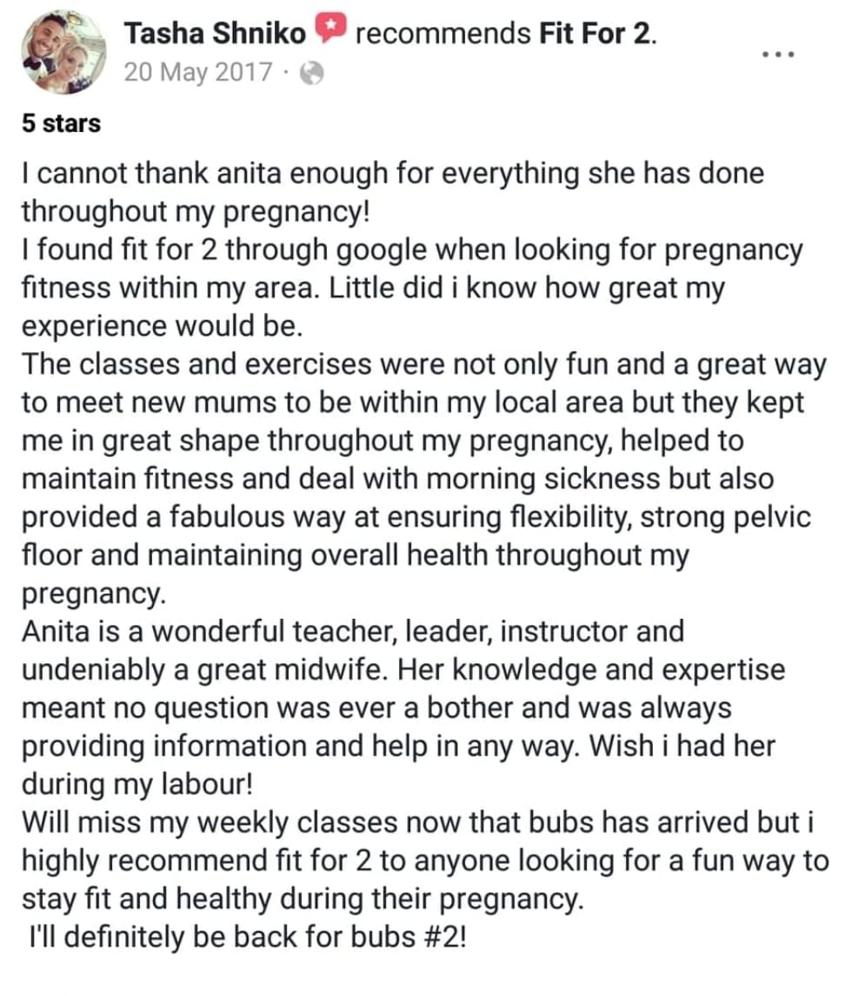Click the line 'stay fit and healthy during their pregnancy'
Viewport: 865px width, 996px height.
(303, 900)
